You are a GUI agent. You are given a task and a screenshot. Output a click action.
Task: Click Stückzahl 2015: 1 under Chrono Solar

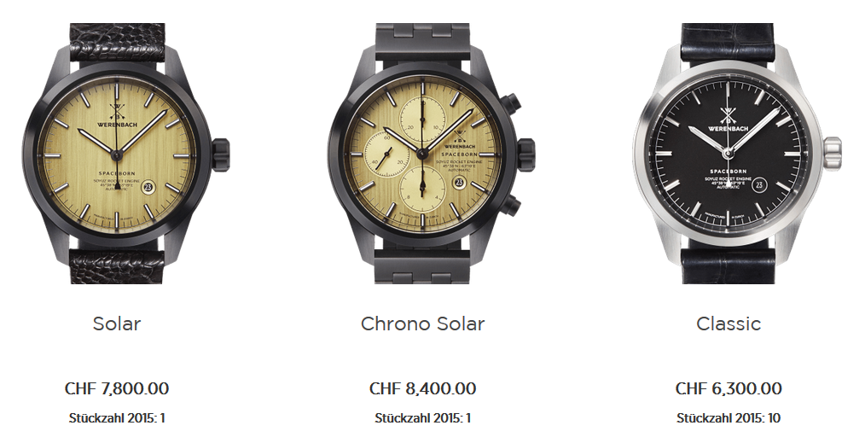pos(422,418)
